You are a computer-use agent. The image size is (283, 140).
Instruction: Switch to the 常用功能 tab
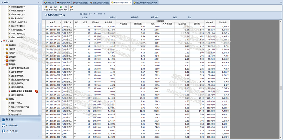[49, 2]
